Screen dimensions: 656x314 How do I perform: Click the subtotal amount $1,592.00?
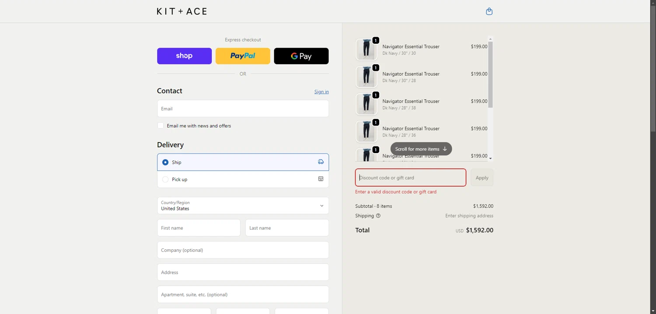(483, 206)
